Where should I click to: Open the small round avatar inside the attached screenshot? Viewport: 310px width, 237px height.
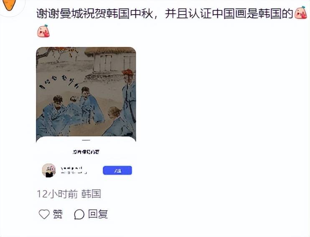pyautogui.click(x=49, y=170)
